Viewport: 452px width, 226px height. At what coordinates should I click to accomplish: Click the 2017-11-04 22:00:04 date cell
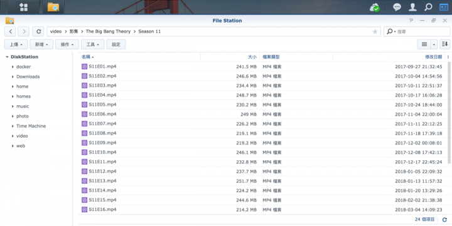tap(418, 115)
